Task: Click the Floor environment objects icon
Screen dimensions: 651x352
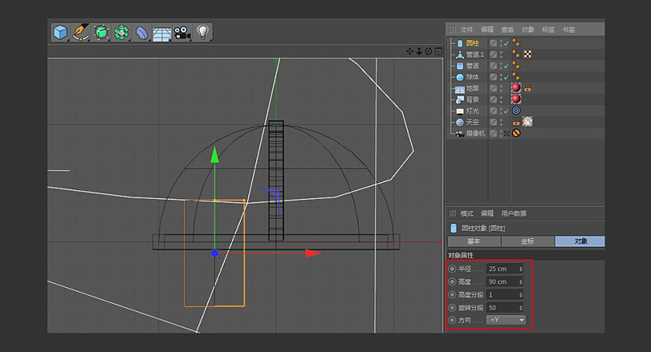Action: (162, 33)
